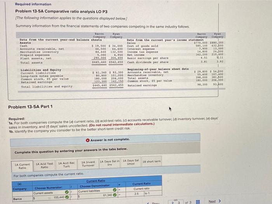Click 'Long-term notes payable' row label
The width and height of the screenshot is (272, 204).
pos(42,76)
